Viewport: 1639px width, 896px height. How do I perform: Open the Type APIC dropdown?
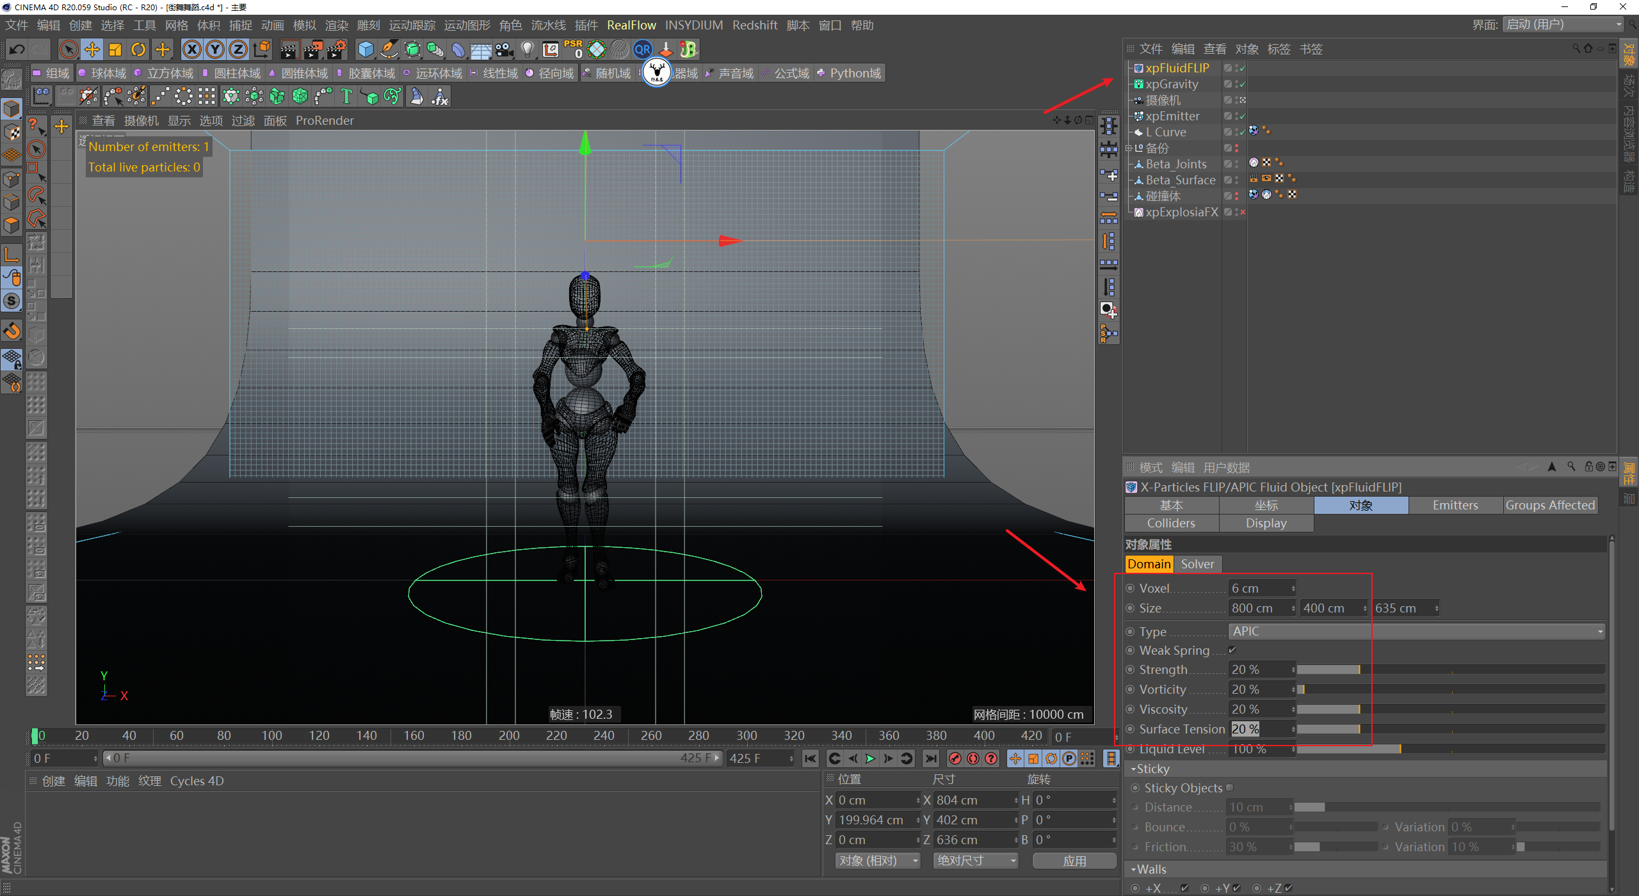(1416, 631)
